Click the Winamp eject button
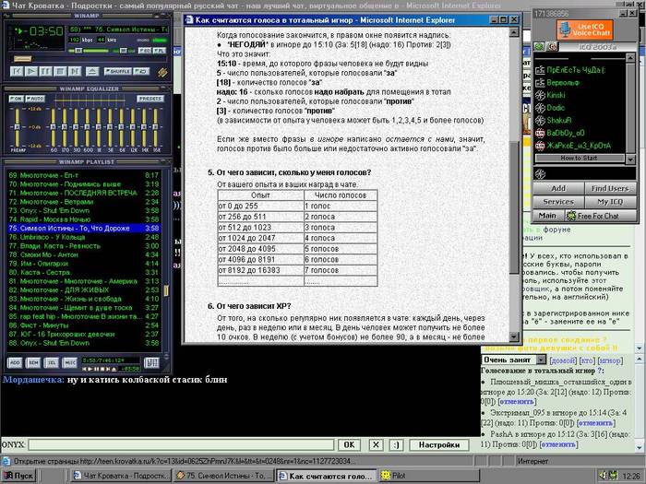Viewport: 646px width, 484px height. coord(92,71)
